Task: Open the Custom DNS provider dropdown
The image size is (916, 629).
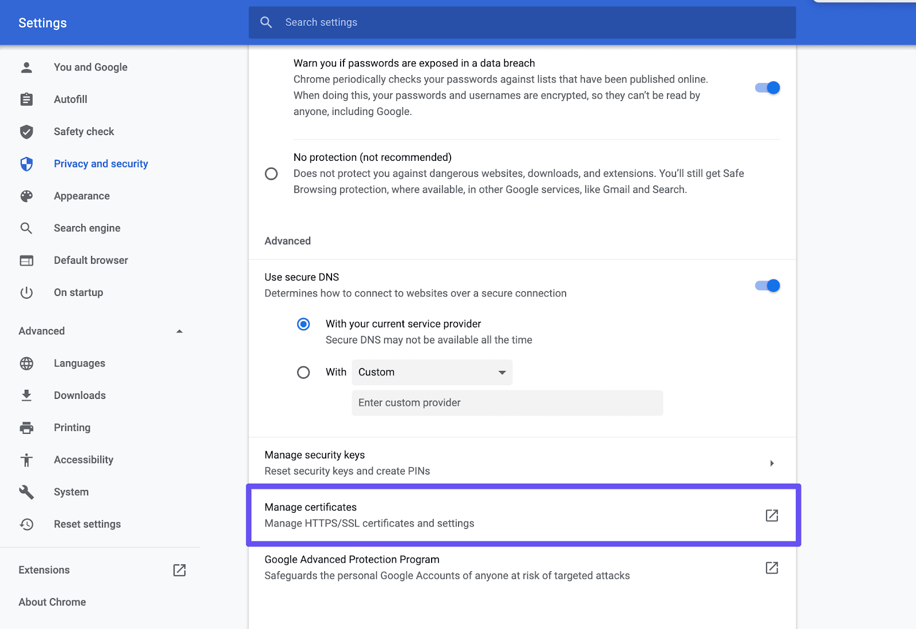Action: pyautogui.click(x=431, y=372)
